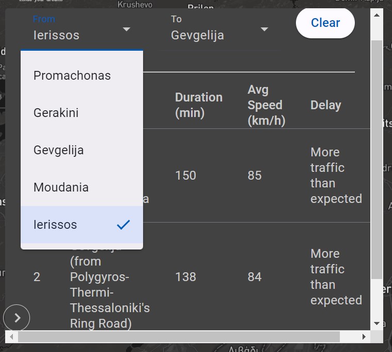Expand the side panel using circular chevron button
The image size is (392, 352).
[17, 318]
